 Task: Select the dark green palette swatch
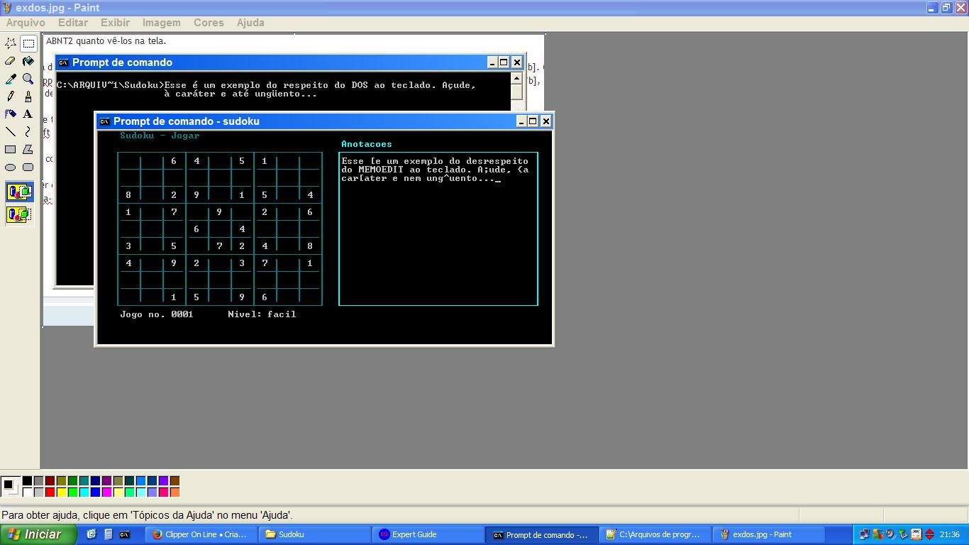tap(72, 481)
